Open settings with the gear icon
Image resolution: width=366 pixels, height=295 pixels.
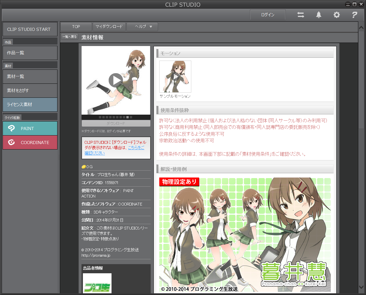tap(337, 15)
